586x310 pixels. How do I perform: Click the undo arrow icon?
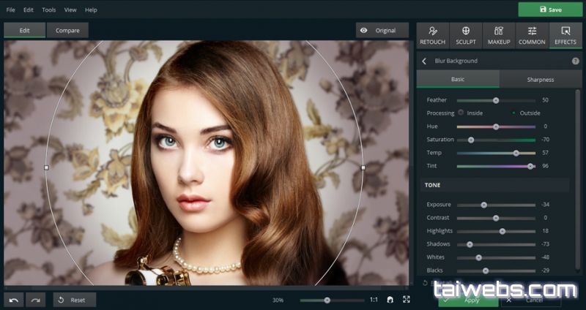pos(13,300)
